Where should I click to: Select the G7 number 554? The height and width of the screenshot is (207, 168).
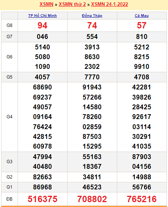coord(92,37)
